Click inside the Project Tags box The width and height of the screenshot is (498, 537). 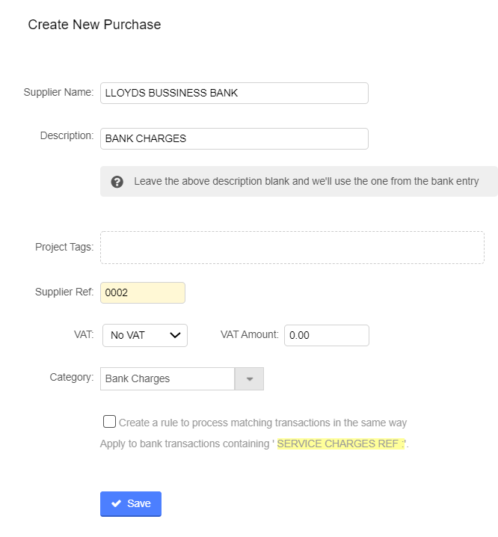pyautogui.click(x=292, y=247)
